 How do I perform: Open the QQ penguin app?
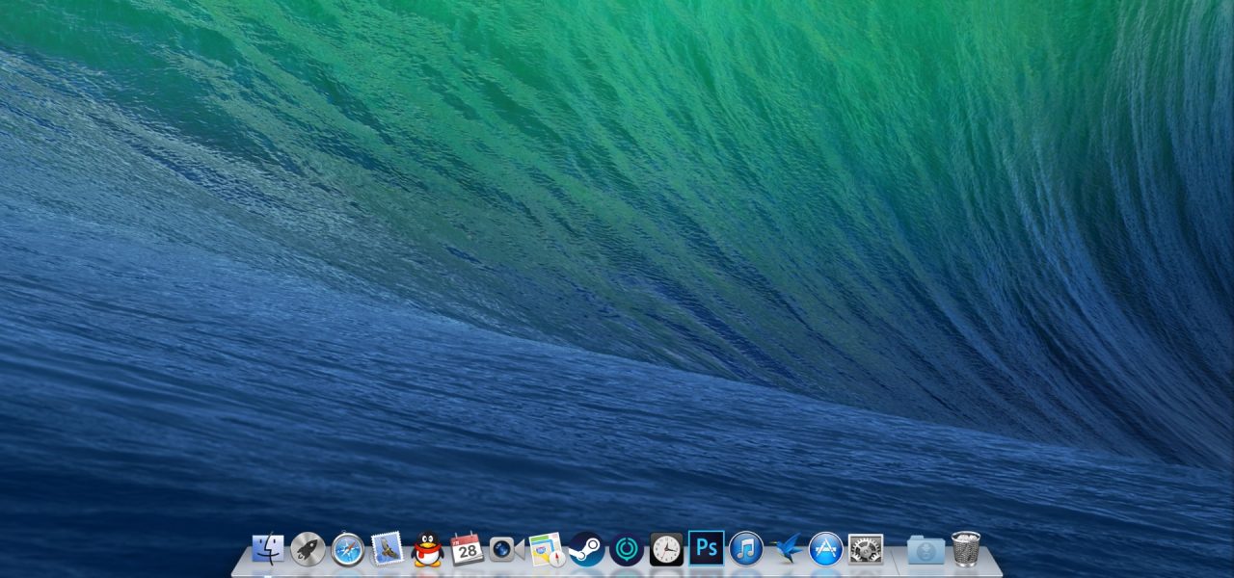[428, 549]
